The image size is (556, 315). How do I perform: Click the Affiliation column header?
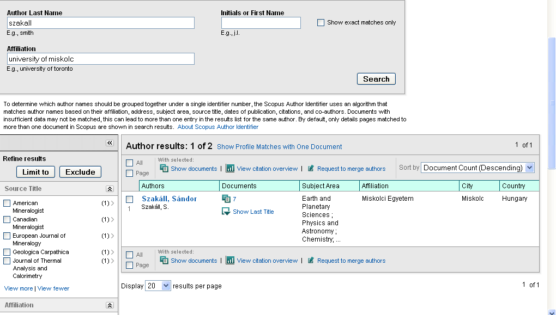409,186
